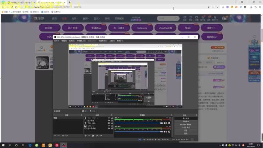Image resolution: width=263 pixels, height=148 pixels.
Task: Remove the selected scene with the minus icon
Action: click(x=59, y=136)
